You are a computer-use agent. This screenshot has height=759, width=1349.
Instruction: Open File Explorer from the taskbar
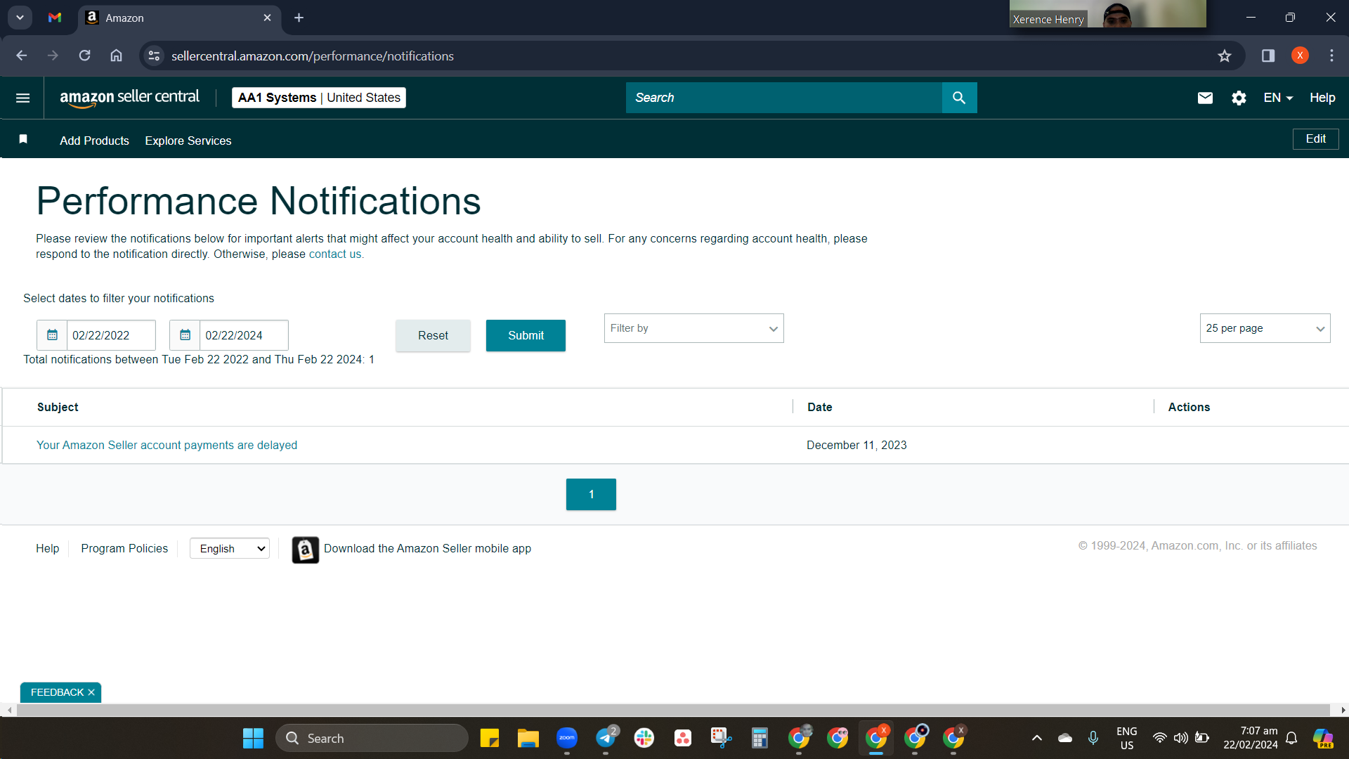528,738
